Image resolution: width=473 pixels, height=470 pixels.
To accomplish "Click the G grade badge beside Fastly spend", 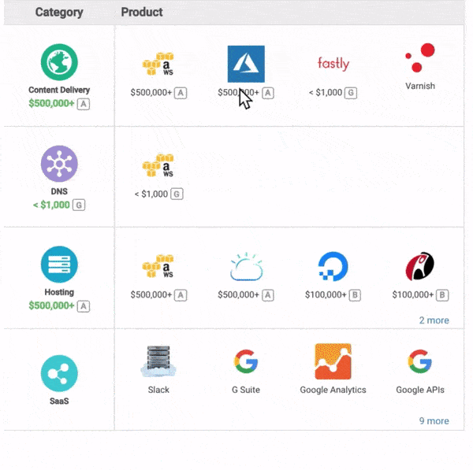I will (351, 93).
